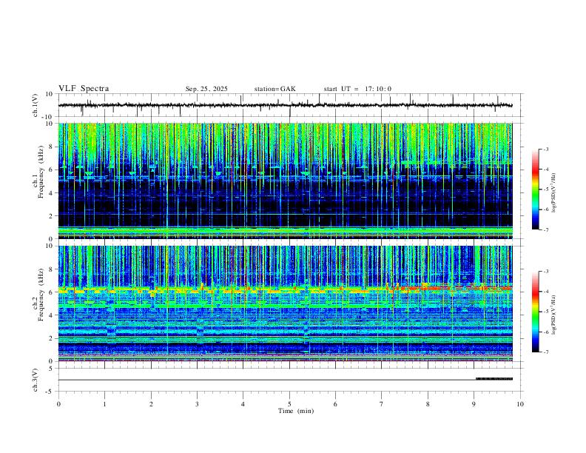The width and height of the screenshot is (586, 453).
Task: Click the "ch.3(V)" axis label
Action: pos(36,380)
